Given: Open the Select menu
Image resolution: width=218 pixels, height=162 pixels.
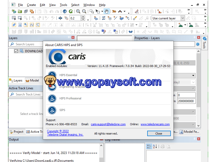Looking at the screenshot, I should coord(75,5).
